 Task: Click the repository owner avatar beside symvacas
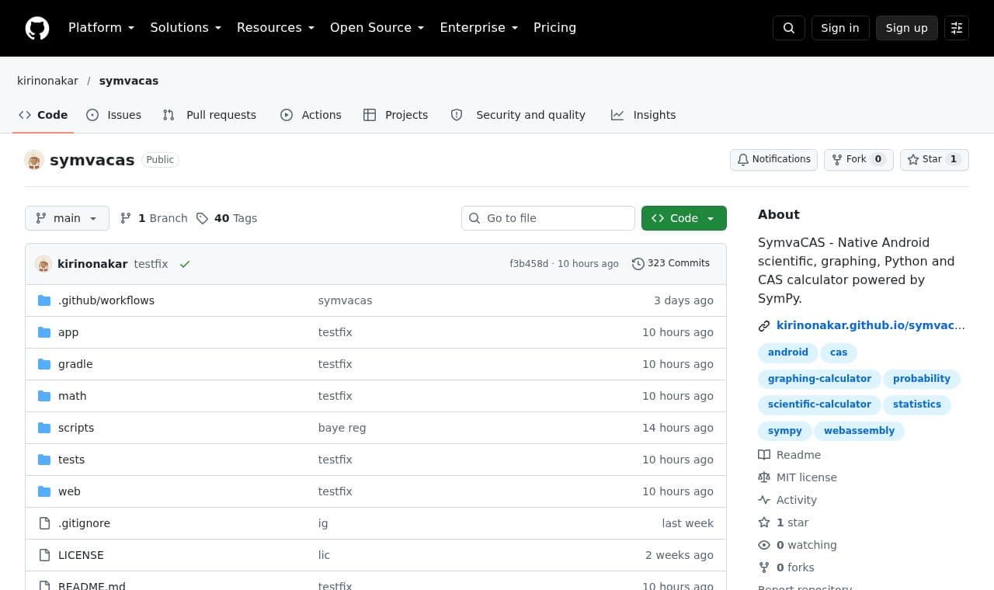[x=34, y=160]
